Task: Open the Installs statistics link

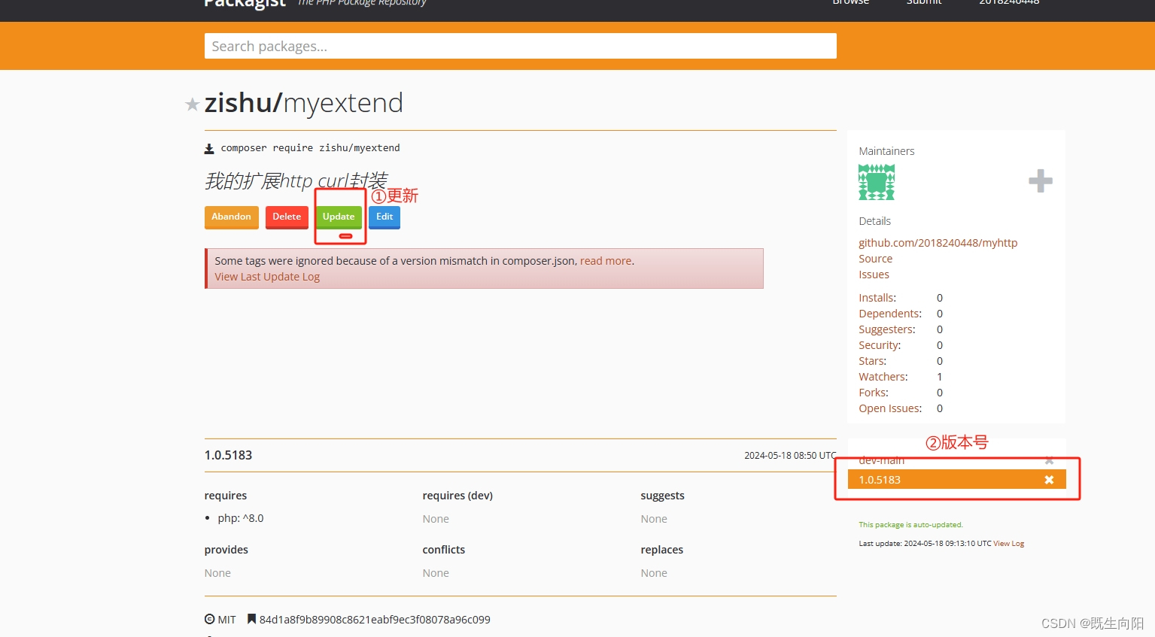Action: [877, 298]
